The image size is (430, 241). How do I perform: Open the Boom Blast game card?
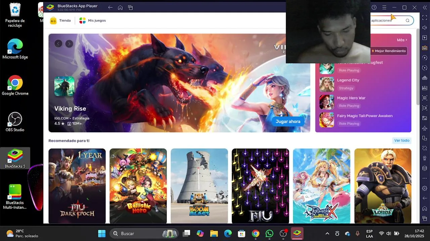[199, 186]
